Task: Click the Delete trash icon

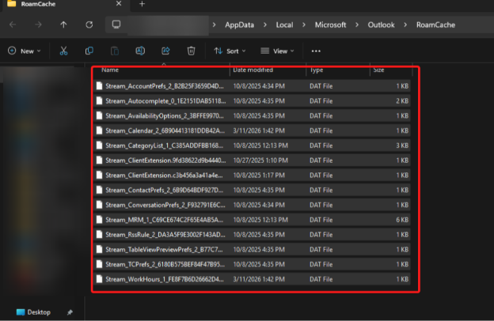Action: click(x=191, y=51)
